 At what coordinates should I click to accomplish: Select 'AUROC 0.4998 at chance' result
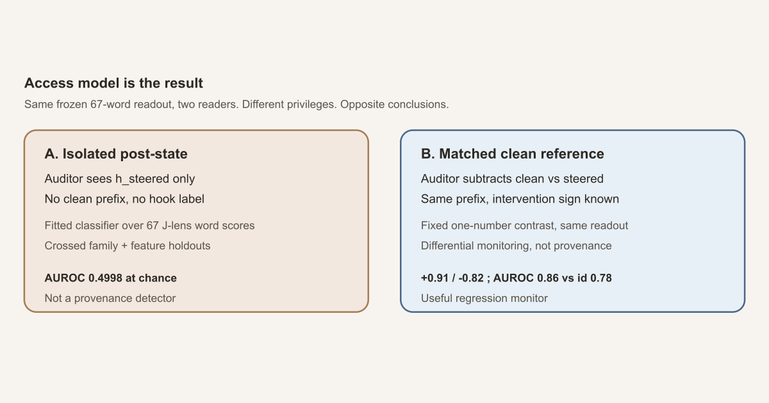(x=111, y=278)
